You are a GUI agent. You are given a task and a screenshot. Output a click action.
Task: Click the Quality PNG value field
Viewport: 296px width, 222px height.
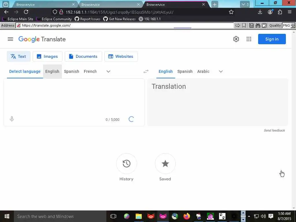coord(286,25)
